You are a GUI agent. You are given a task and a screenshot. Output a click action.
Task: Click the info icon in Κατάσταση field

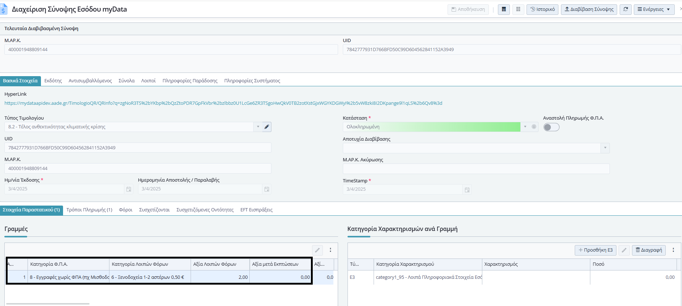pyautogui.click(x=534, y=127)
